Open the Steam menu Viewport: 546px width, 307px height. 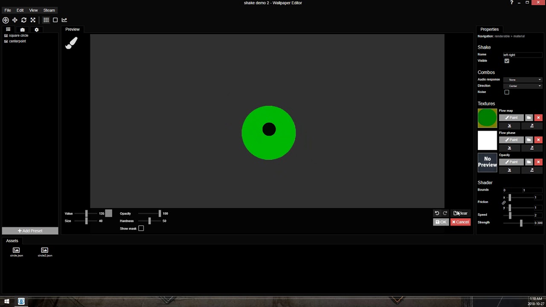coord(49,10)
